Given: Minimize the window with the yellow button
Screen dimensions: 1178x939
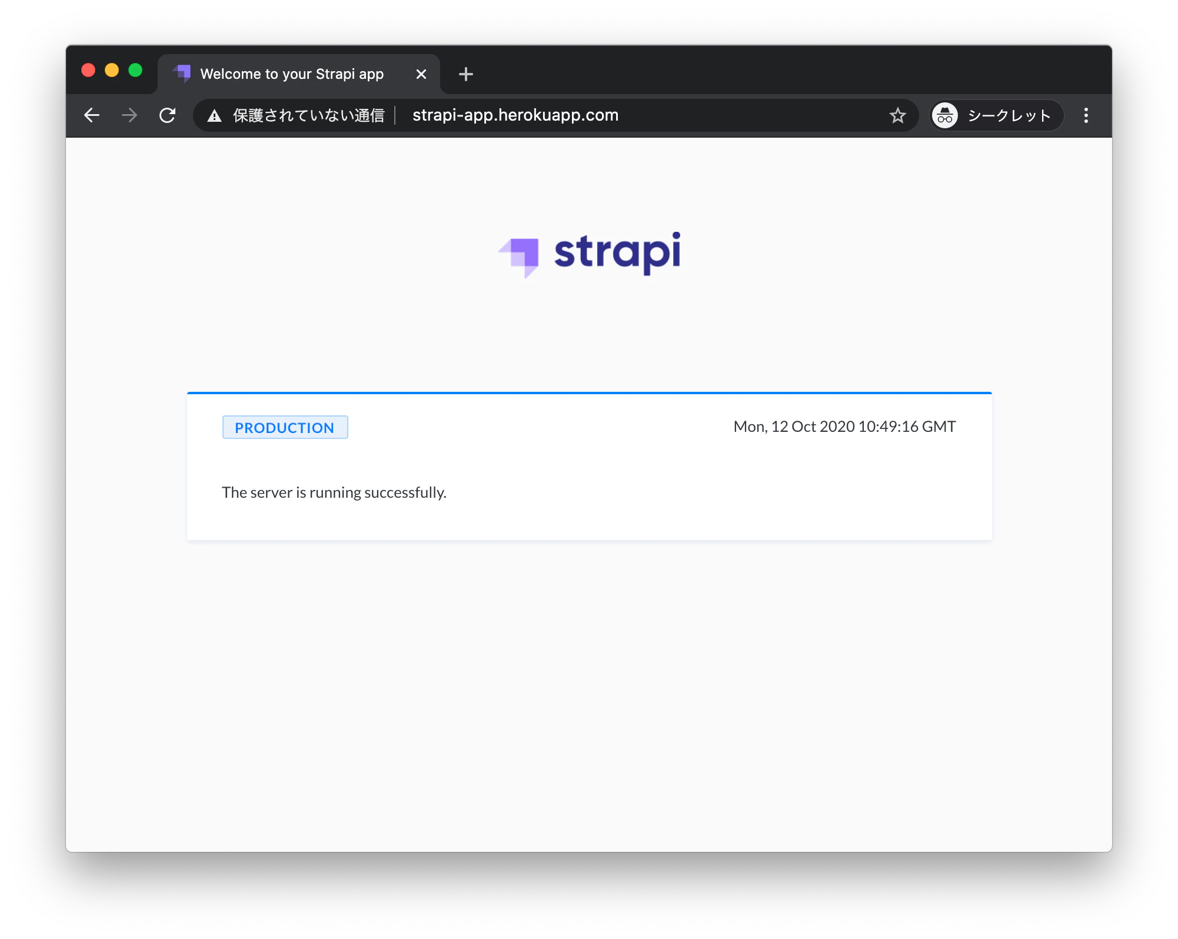Looking at the screenshot, I should [x=112, y=71].
